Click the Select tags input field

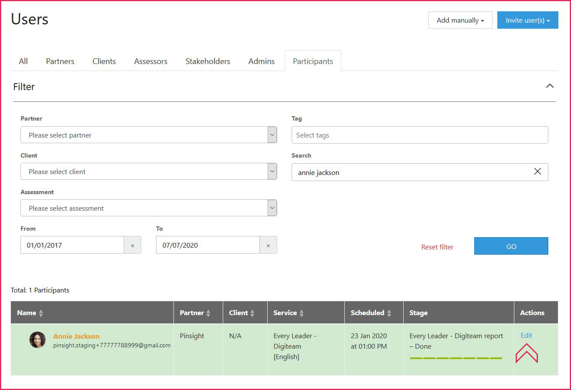point(419,135)
